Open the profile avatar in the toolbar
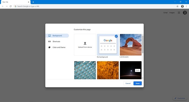Viewport: 189px width, 102px height. pos(182,6)
